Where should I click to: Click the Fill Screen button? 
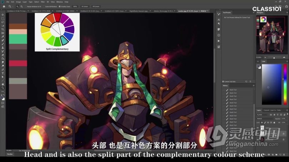coord(96,6)
